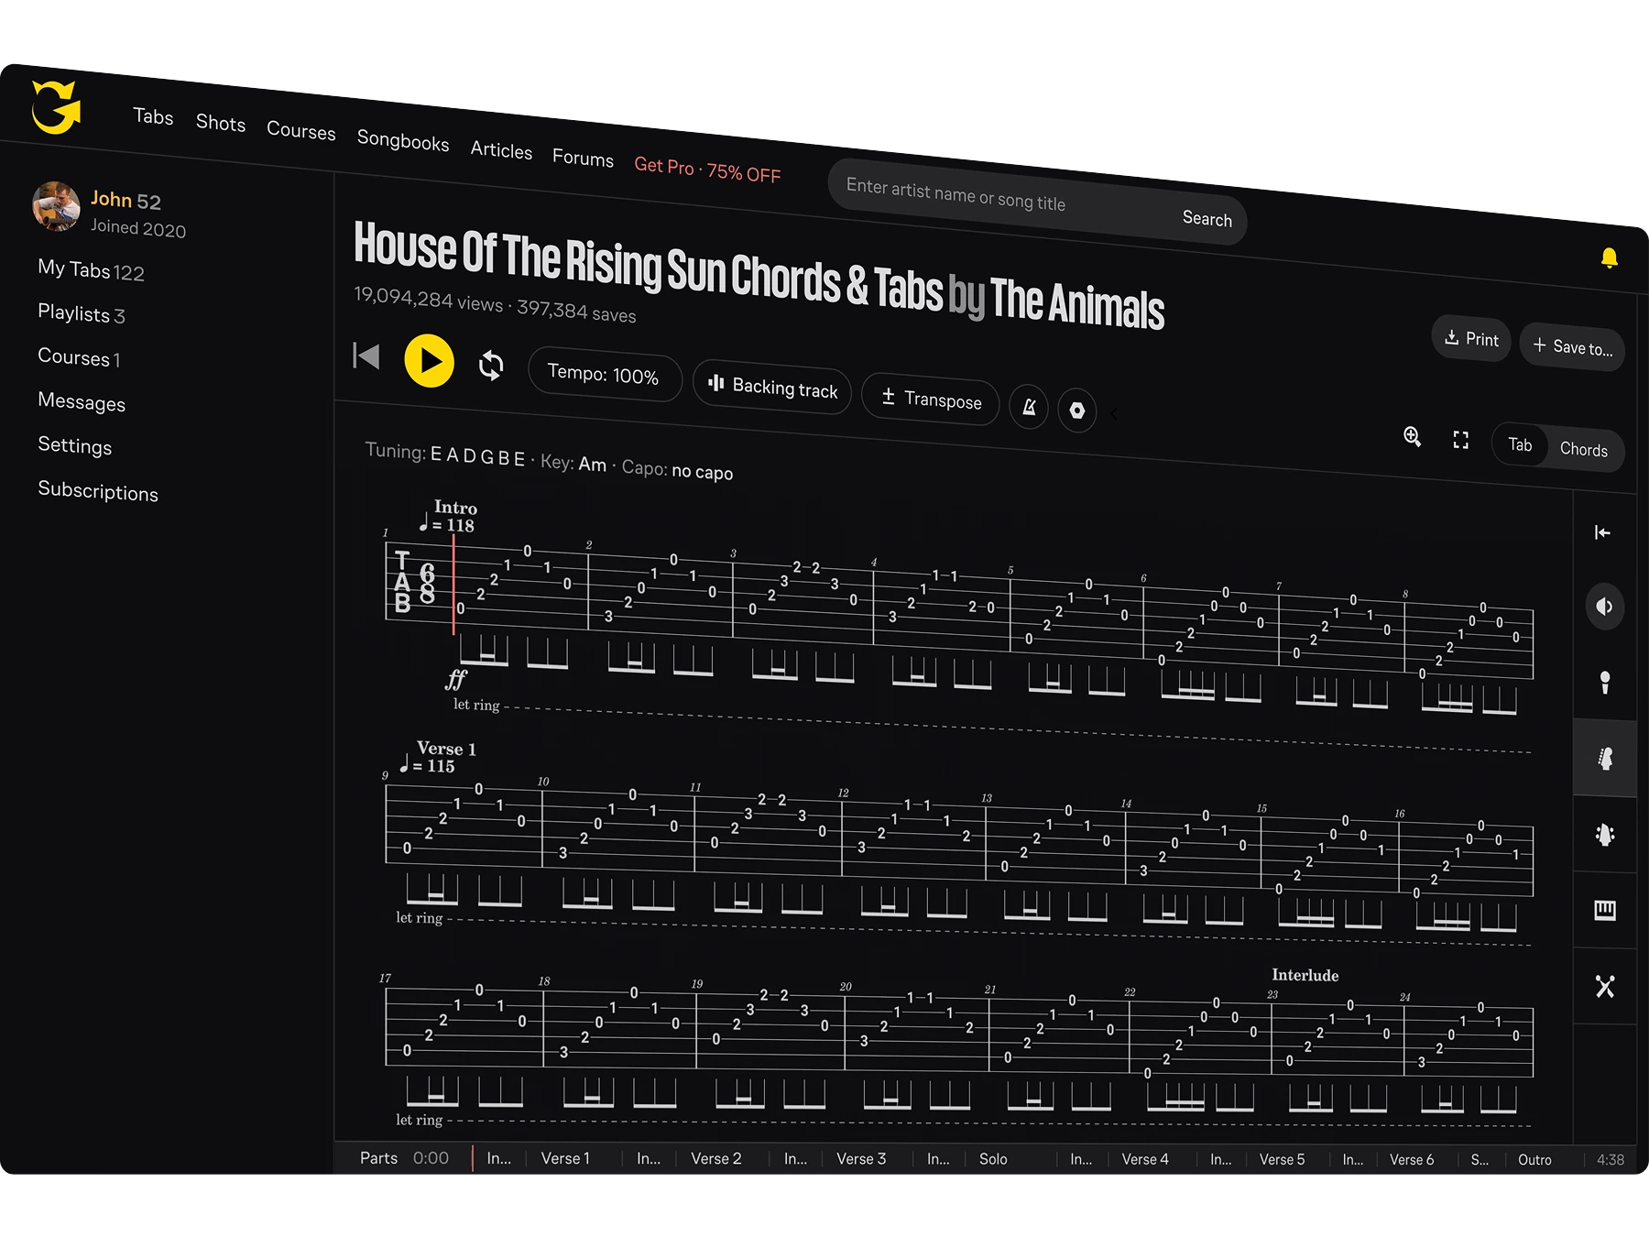Enter fullscreen mode
Image resolution: width=1649 pixels, height=1237 pixels.
(1461, 441)
